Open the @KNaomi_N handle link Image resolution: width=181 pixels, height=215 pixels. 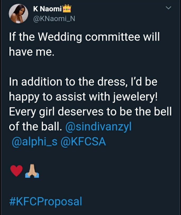(54, 19)
